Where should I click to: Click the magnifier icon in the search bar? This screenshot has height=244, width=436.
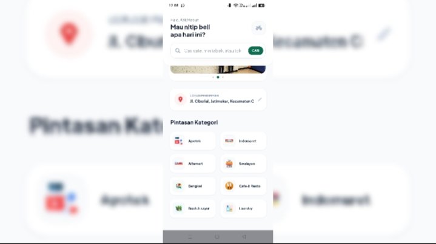click(178, 51)
